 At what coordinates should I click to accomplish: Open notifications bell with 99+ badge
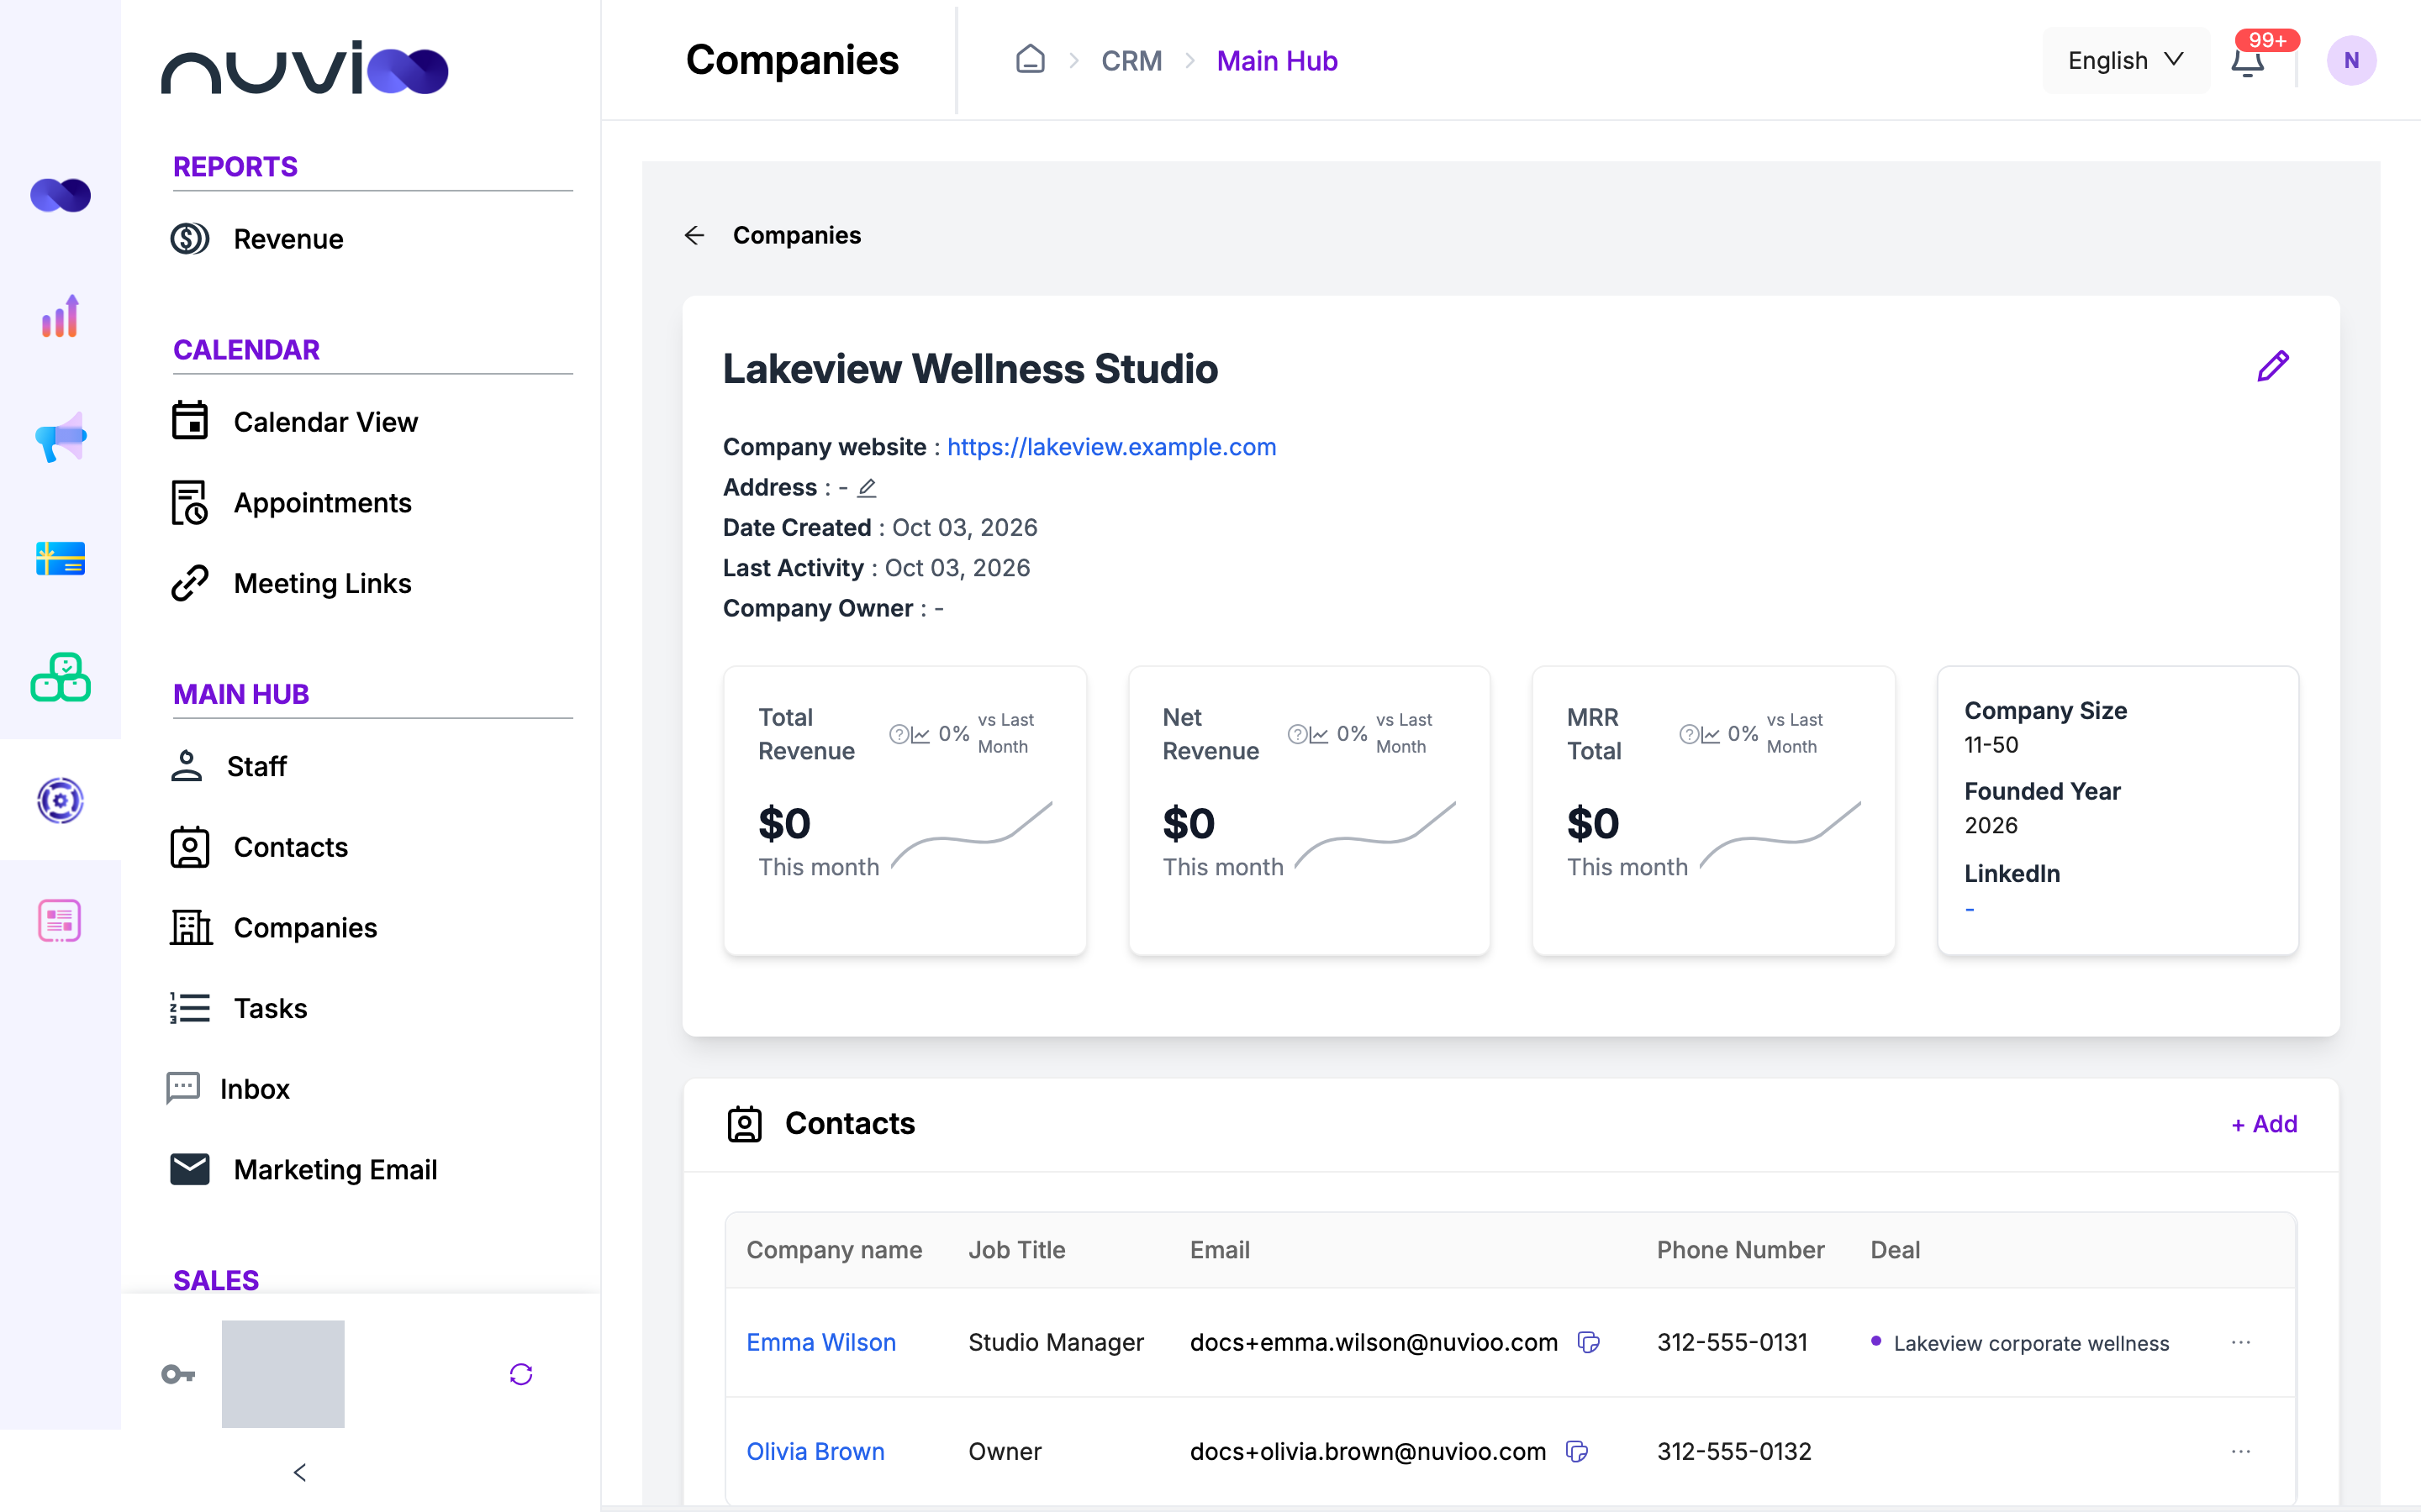pos(2247,61)
